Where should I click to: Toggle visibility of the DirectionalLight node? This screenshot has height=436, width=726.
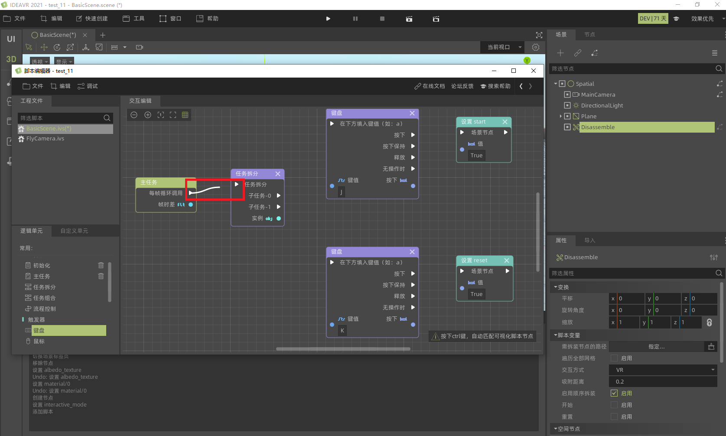pyautogui.click(x=567, y=105)
